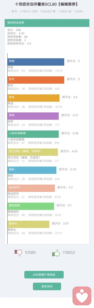Open the pink heart app icon

pos(82,296)
